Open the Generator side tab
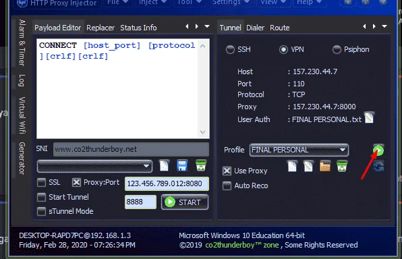This screenshot has width=402, height=259. [22, 159]
